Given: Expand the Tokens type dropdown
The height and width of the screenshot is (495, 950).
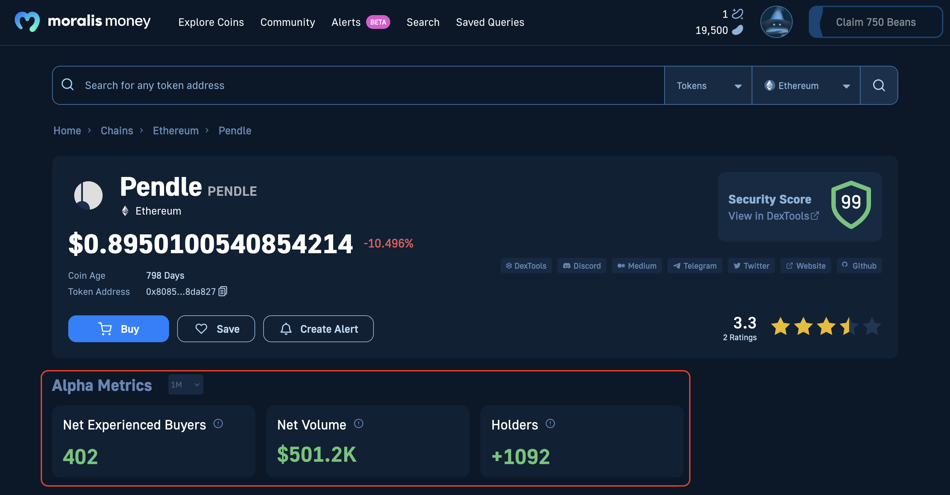Looking at the screenshot, I should click(708, 85).
